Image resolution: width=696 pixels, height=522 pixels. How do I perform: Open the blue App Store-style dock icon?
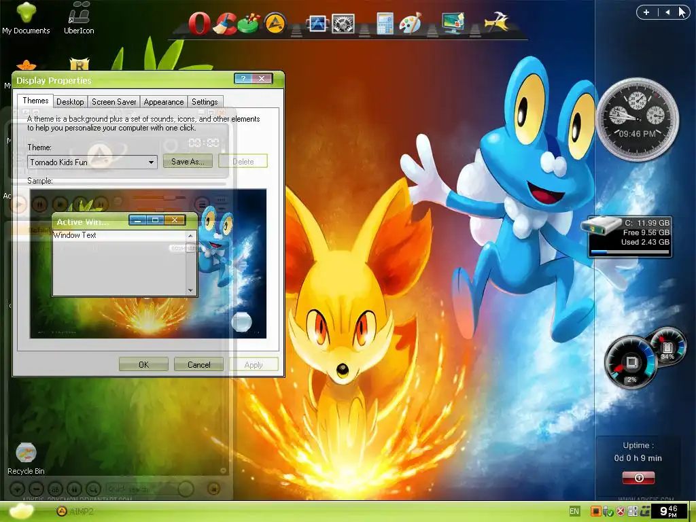pos(317,23)
